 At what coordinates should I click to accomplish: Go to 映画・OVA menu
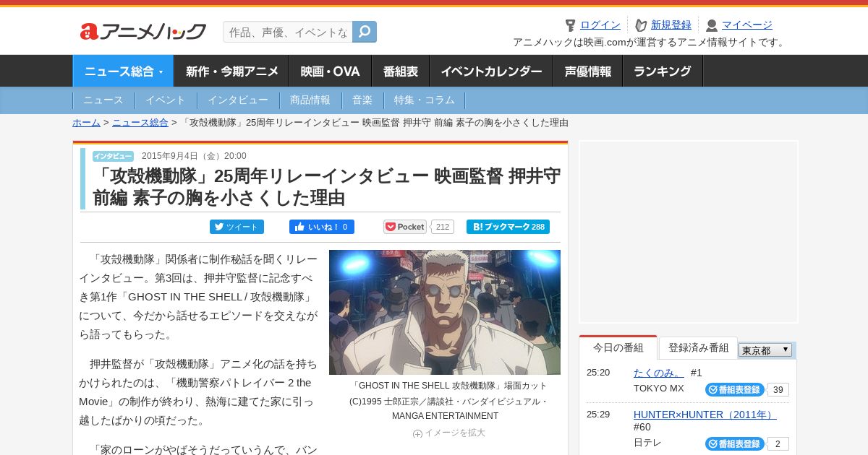[330, 71]
